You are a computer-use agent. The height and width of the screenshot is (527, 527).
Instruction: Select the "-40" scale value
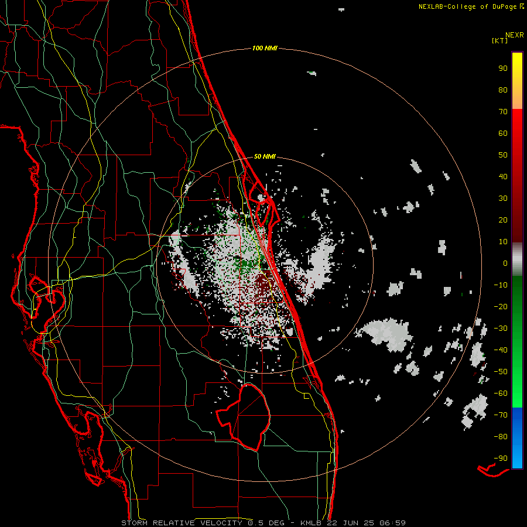click(501, 350)
